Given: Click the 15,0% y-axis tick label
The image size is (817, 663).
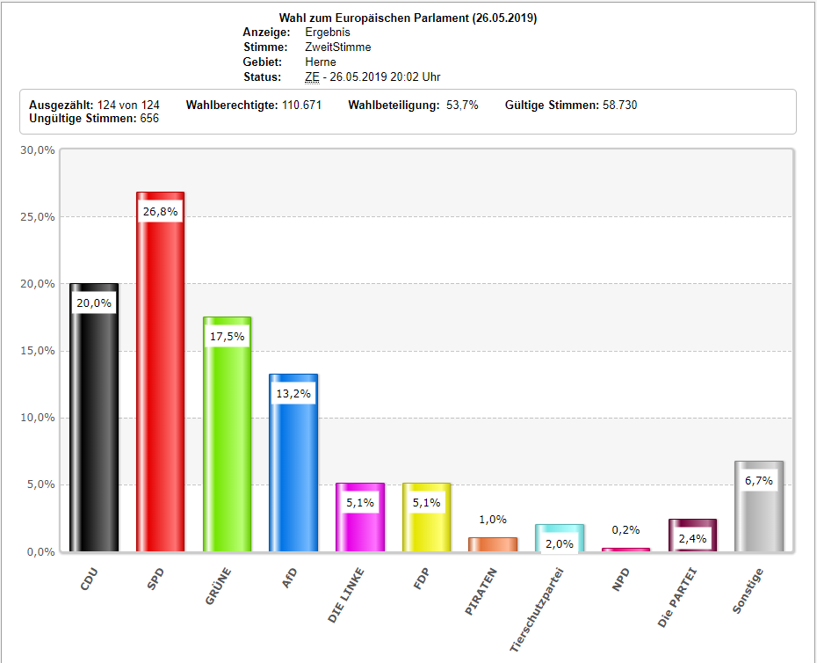Looking at the screenshot, I should [x=38, y=351].
